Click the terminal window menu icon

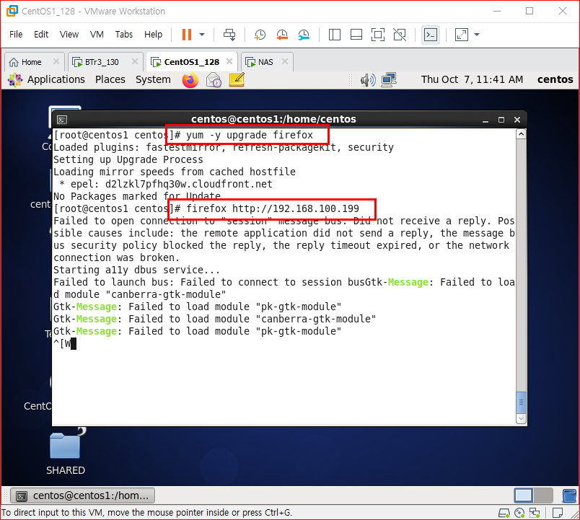pos(62,120)
